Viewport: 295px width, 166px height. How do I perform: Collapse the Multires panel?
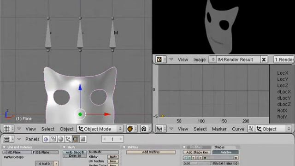(x=124, y=147)
